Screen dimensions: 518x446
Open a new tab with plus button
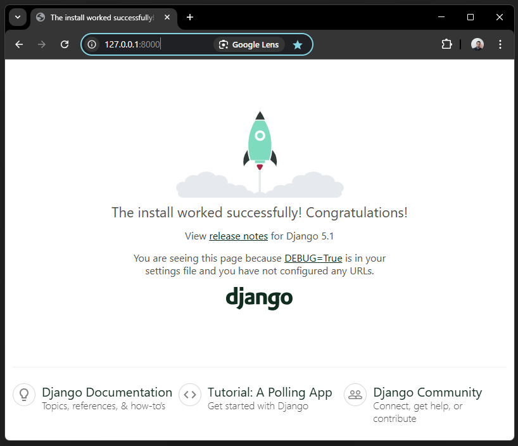(190, 17)
